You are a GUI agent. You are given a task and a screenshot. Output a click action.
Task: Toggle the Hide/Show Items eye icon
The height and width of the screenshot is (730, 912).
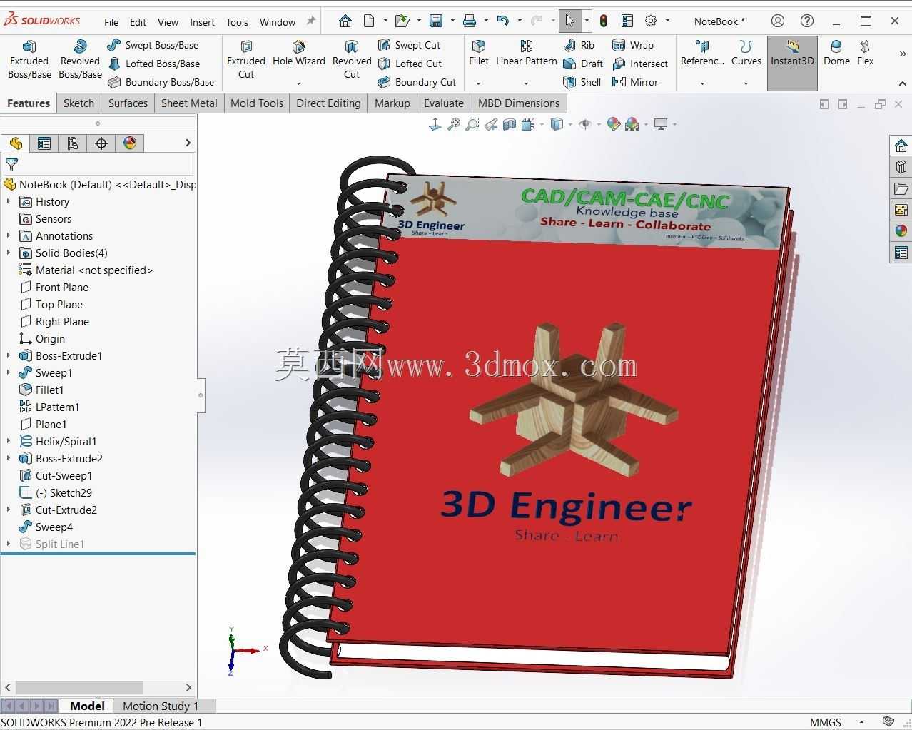point(584,124)
